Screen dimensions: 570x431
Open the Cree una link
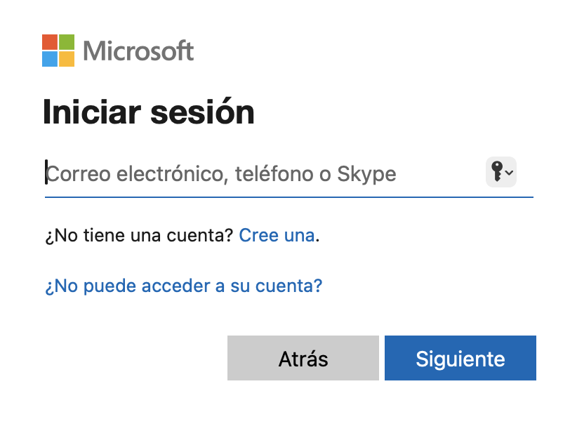(277, 235)
